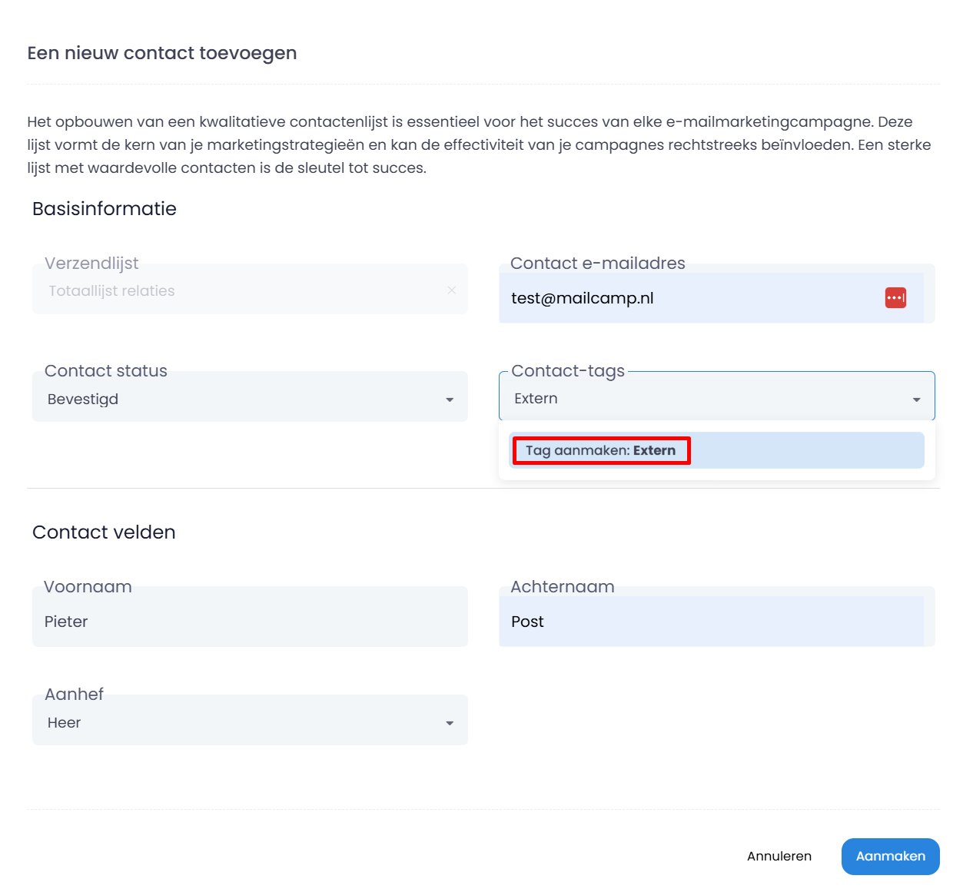Image resolution: width=963 pixels, height=892 pixels.
Task: Click the 'Een nieuw contact toevoegen' title
Action: click(x=162, y=53)
